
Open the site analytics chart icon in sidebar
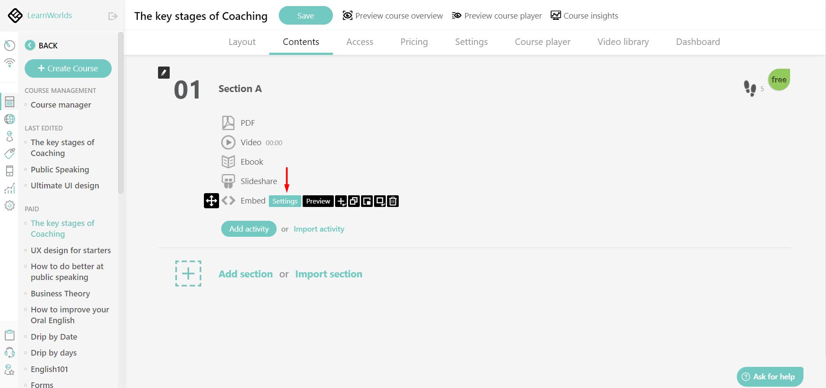[10, 188]
